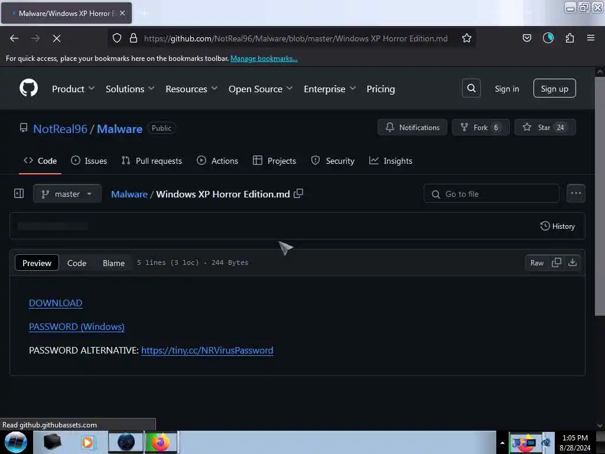Click the taskbar clock showing 1:05 PM

tap(575, 442)
